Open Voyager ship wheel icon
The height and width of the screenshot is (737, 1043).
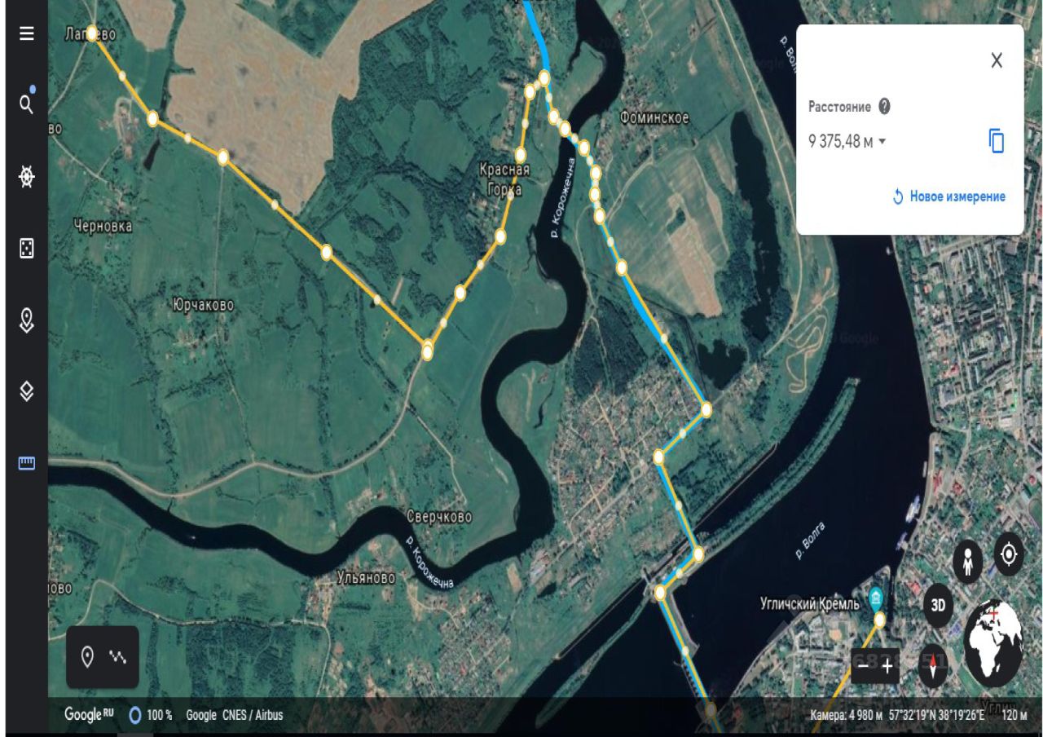27,176
